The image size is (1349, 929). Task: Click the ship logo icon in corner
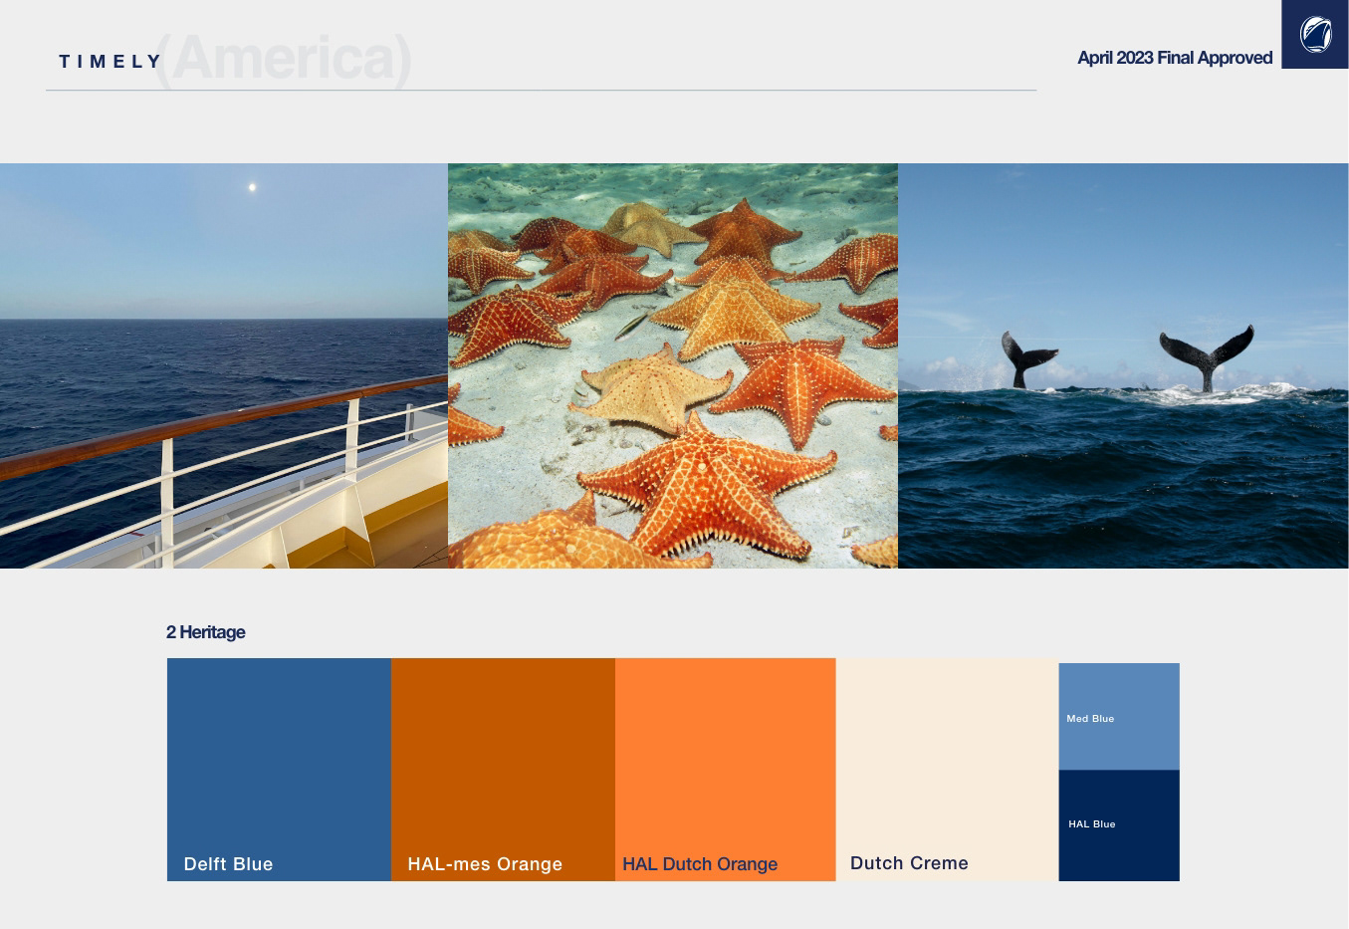[1315, 35]
